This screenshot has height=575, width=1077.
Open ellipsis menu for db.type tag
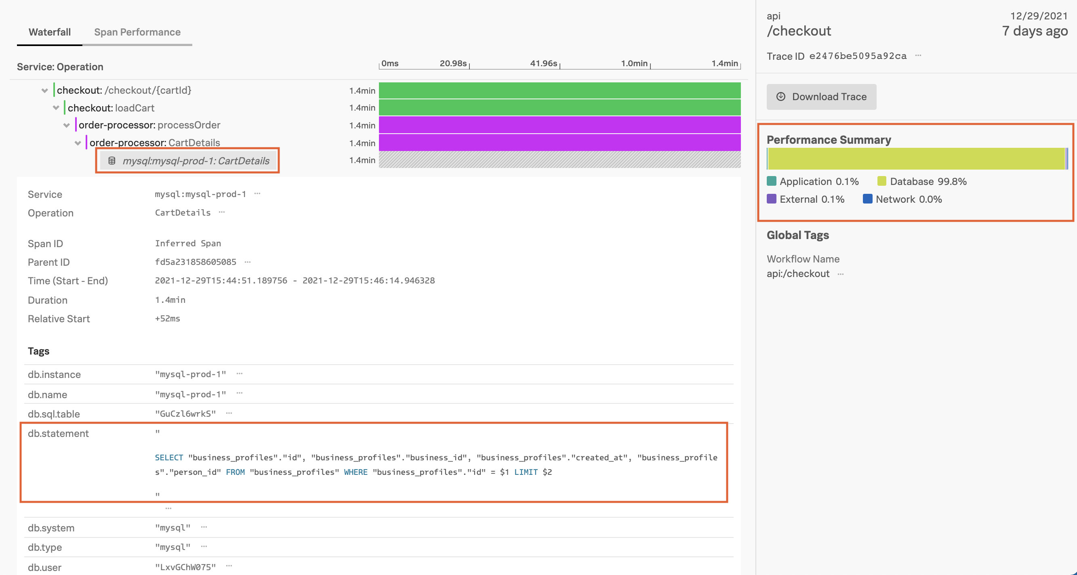point(204,546)
